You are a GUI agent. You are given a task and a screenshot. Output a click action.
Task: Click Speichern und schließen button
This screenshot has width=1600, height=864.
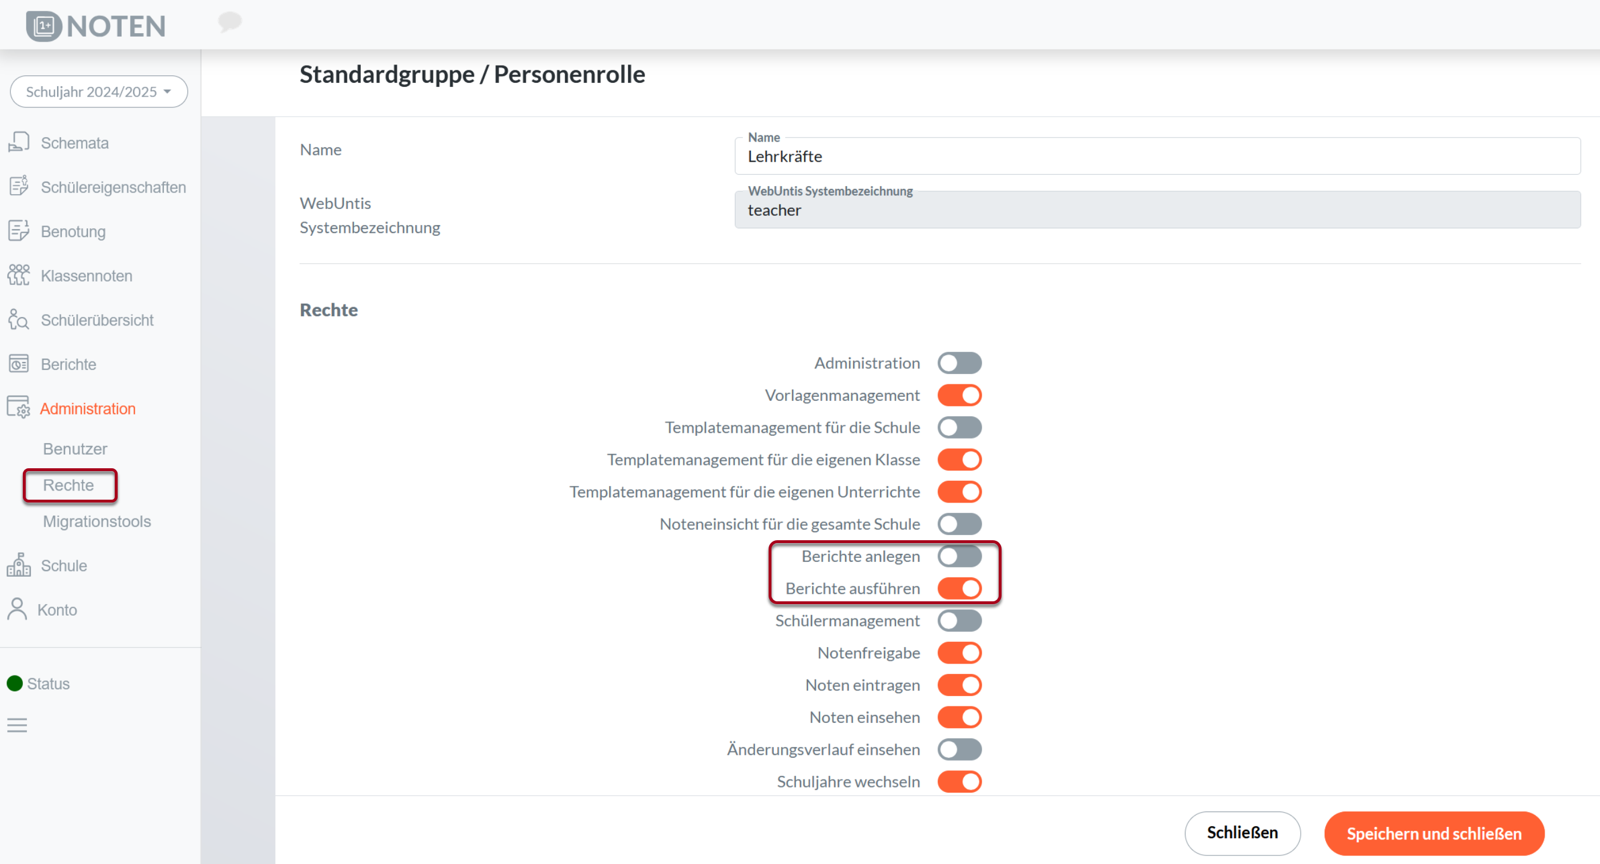pos(1433,834)
